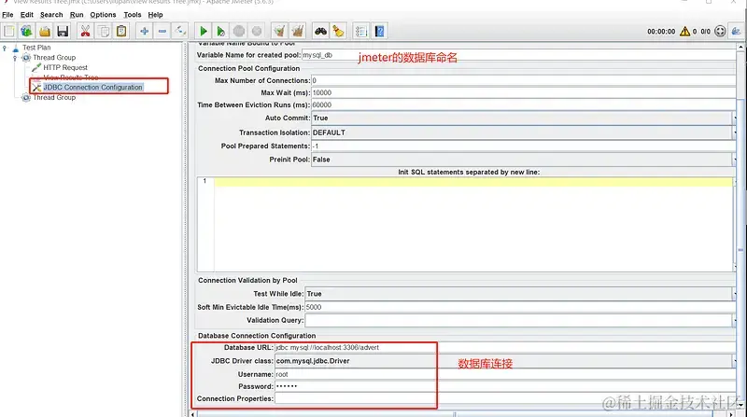Click the Connection Properties field
The width and height of the screenshot is (747, 417).
[505, 399]
